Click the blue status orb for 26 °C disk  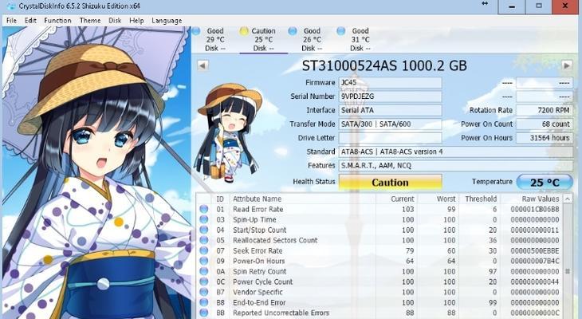pyautogui.click(x=293, y=31)
